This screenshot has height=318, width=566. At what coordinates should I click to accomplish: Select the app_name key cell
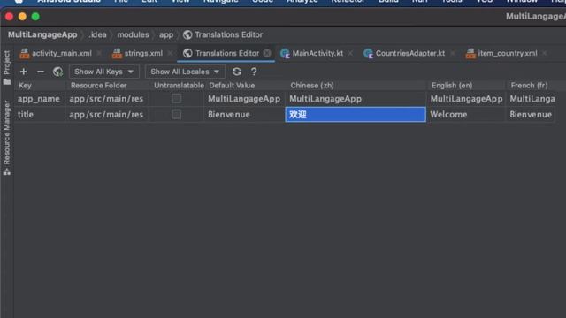40,99
